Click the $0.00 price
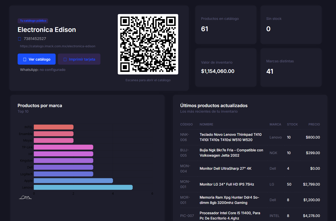 (x=315, y=168)
